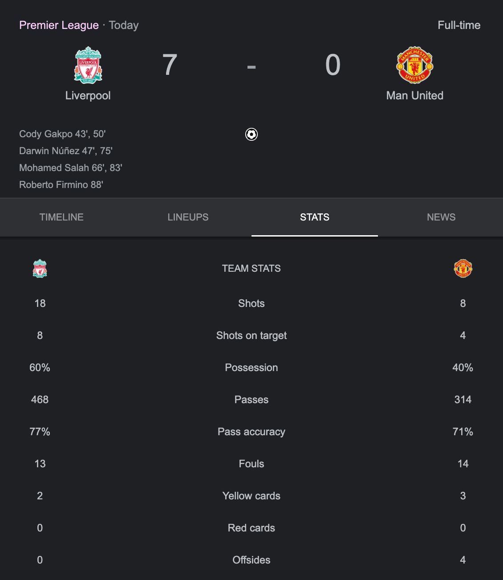Click the Liverpool club crest above the score

click(88, 65)
